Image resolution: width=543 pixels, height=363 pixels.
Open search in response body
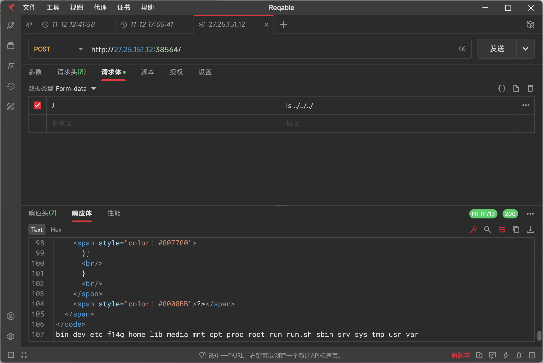(x=487, y=230)
